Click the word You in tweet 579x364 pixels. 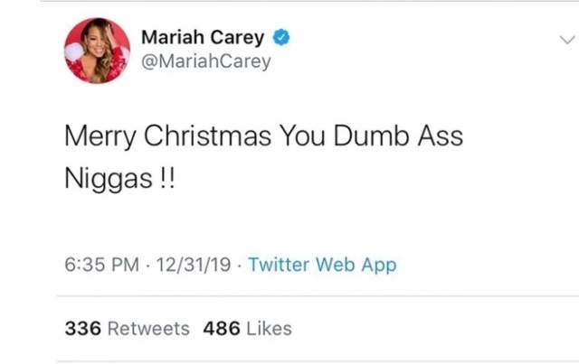pyautogui.click(x=302, y=135)
